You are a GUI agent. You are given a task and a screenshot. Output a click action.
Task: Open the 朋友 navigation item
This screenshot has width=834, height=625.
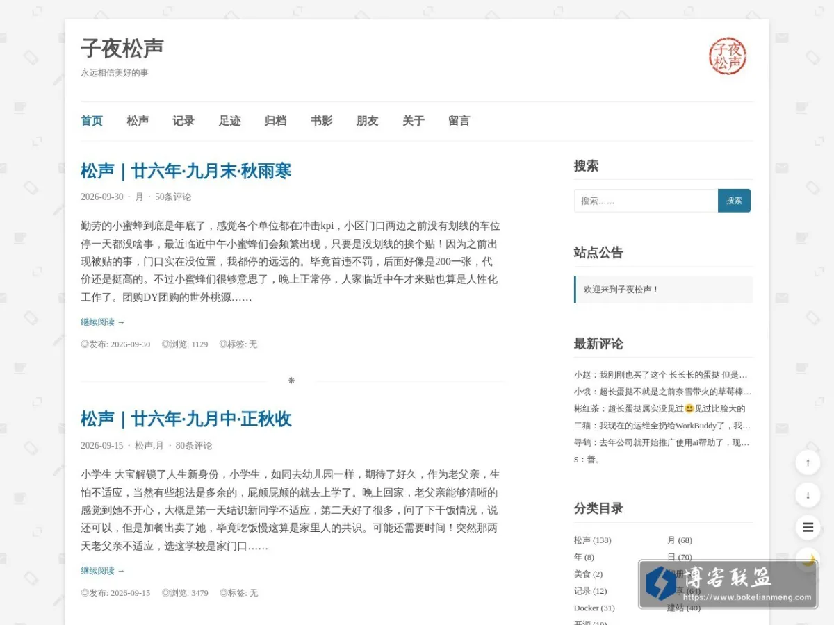(367, 121)
